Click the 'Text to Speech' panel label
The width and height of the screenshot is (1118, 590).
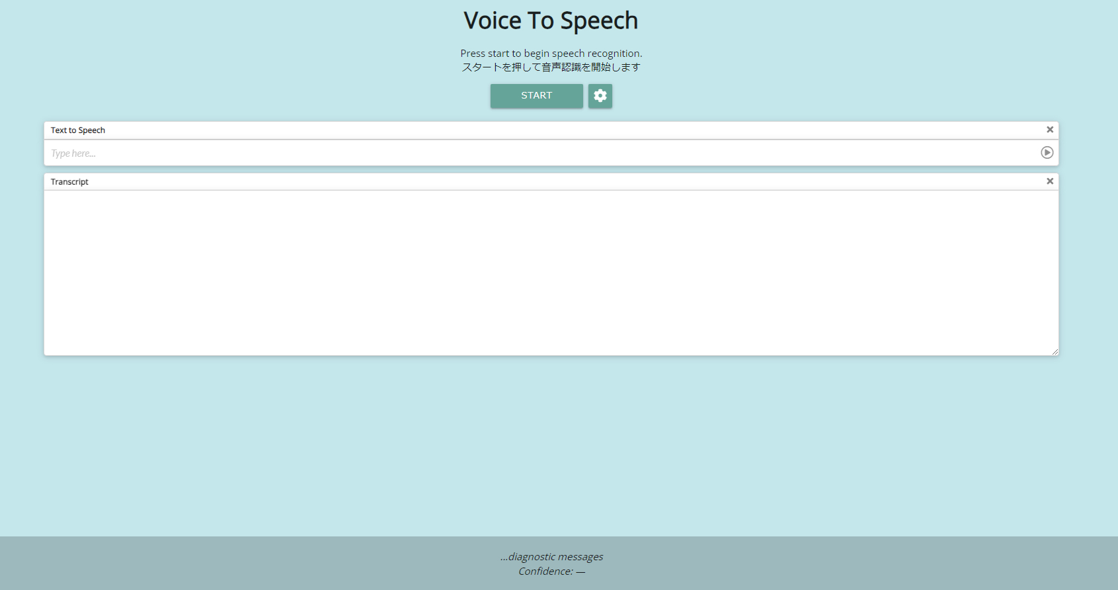78,130
